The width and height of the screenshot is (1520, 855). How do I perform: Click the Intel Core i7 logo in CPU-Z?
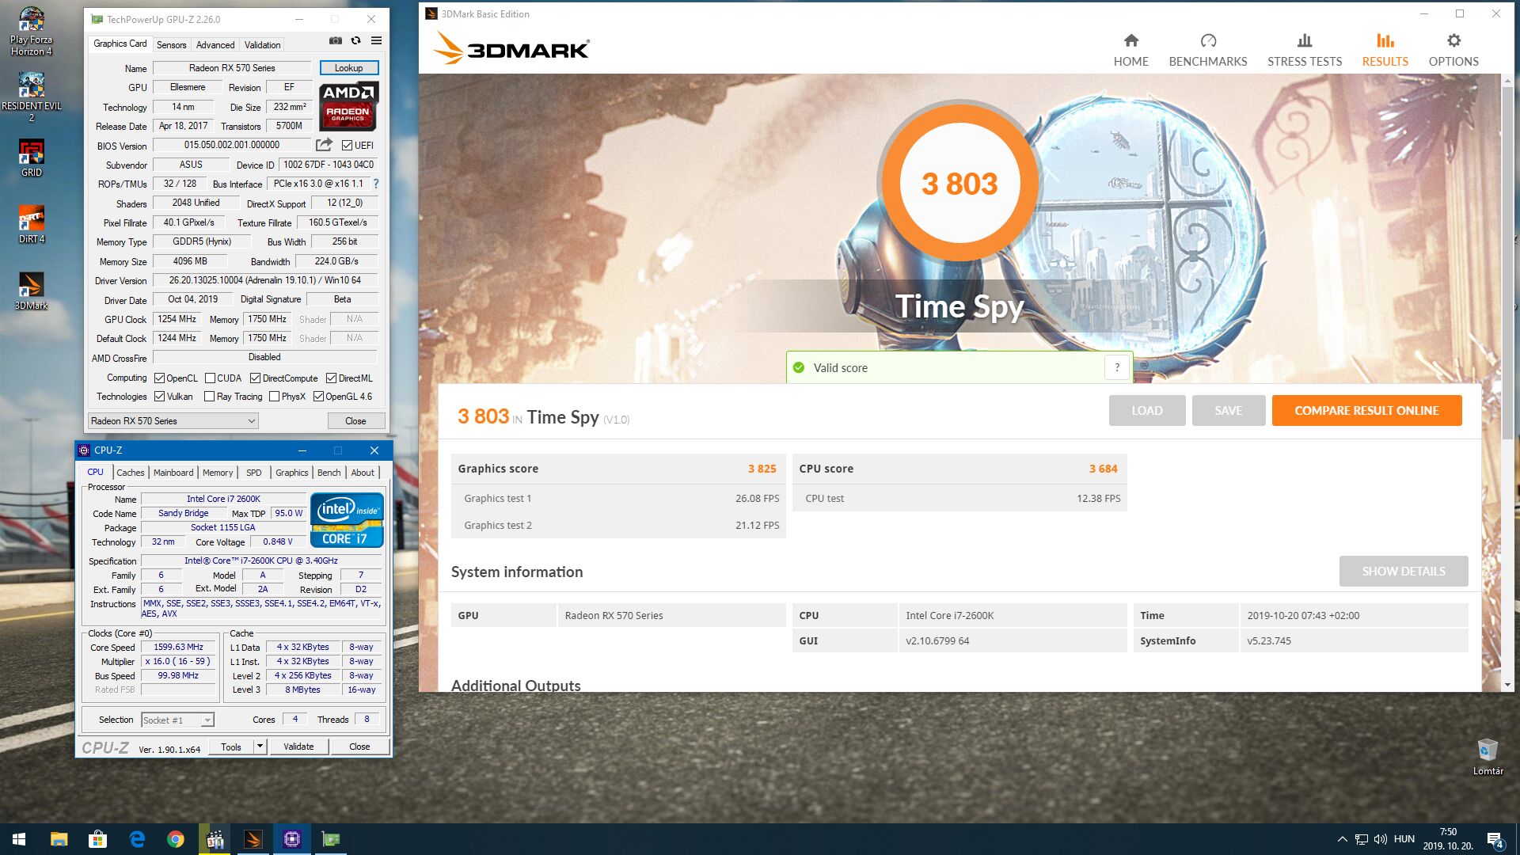[x=347, y=519]
